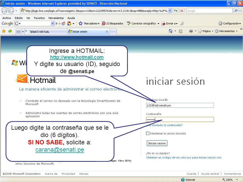Click the toolbar overflow chevron at far right

click(x=241, y=29)
